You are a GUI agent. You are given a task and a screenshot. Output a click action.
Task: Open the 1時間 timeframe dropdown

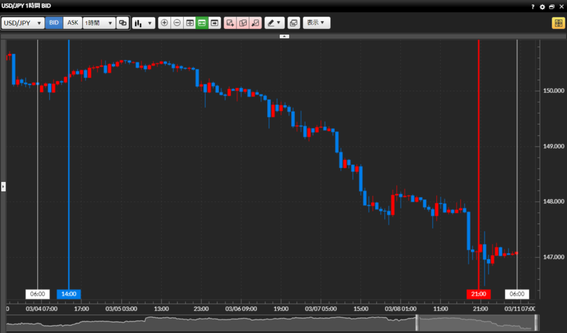(99, 23)
